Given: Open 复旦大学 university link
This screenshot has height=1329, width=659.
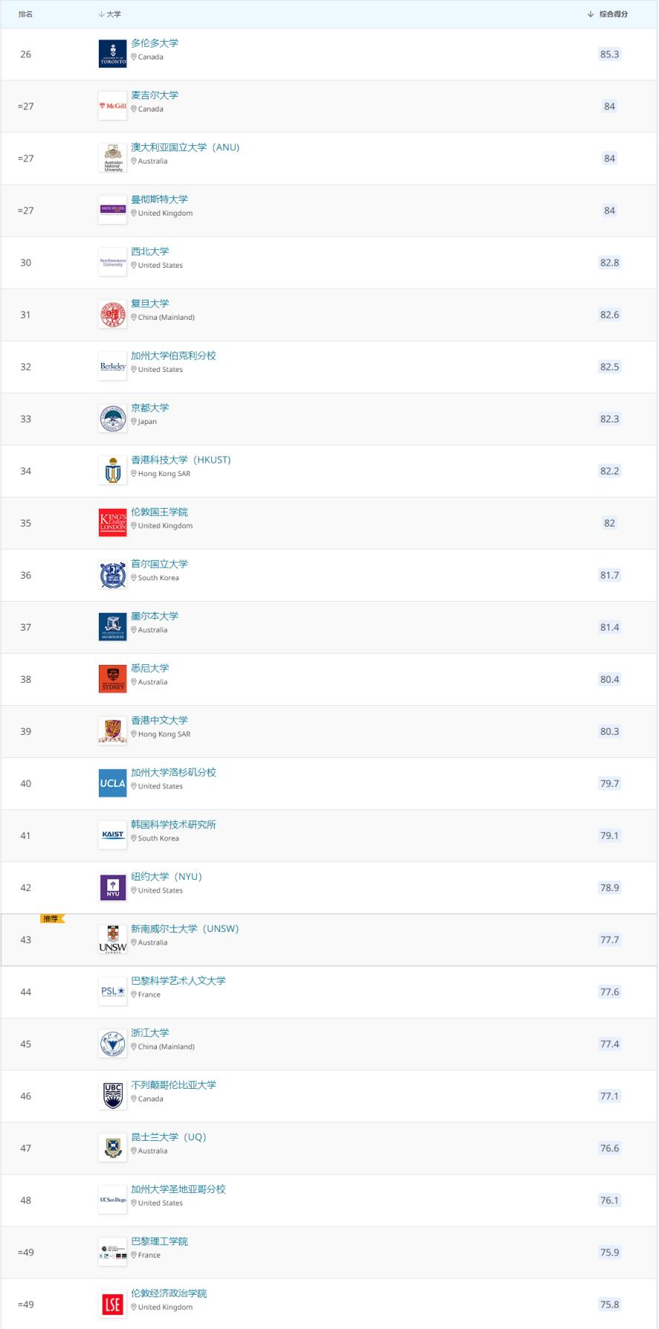Looking at the screenshot, I should [x=150, y=303].
